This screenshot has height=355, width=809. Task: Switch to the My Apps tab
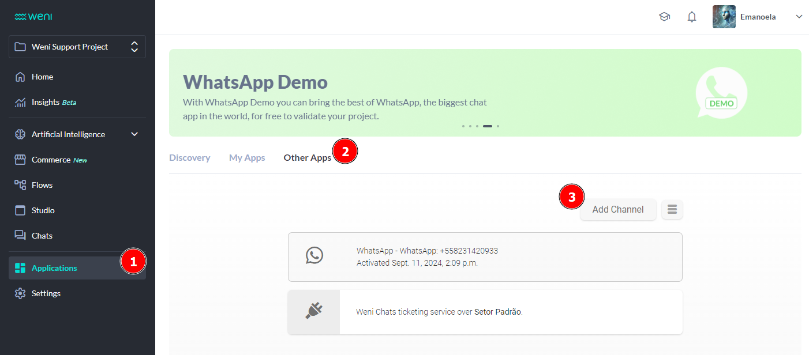click(x=246, y=157)
